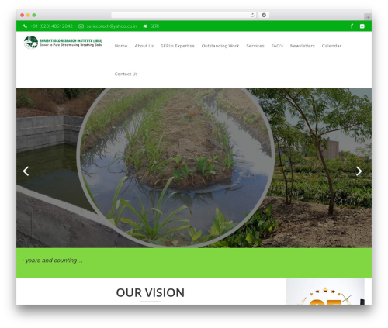The width and height of the screenshot is (388, 328).
Task: Maximize window with green button
Action: pos(34,15)
